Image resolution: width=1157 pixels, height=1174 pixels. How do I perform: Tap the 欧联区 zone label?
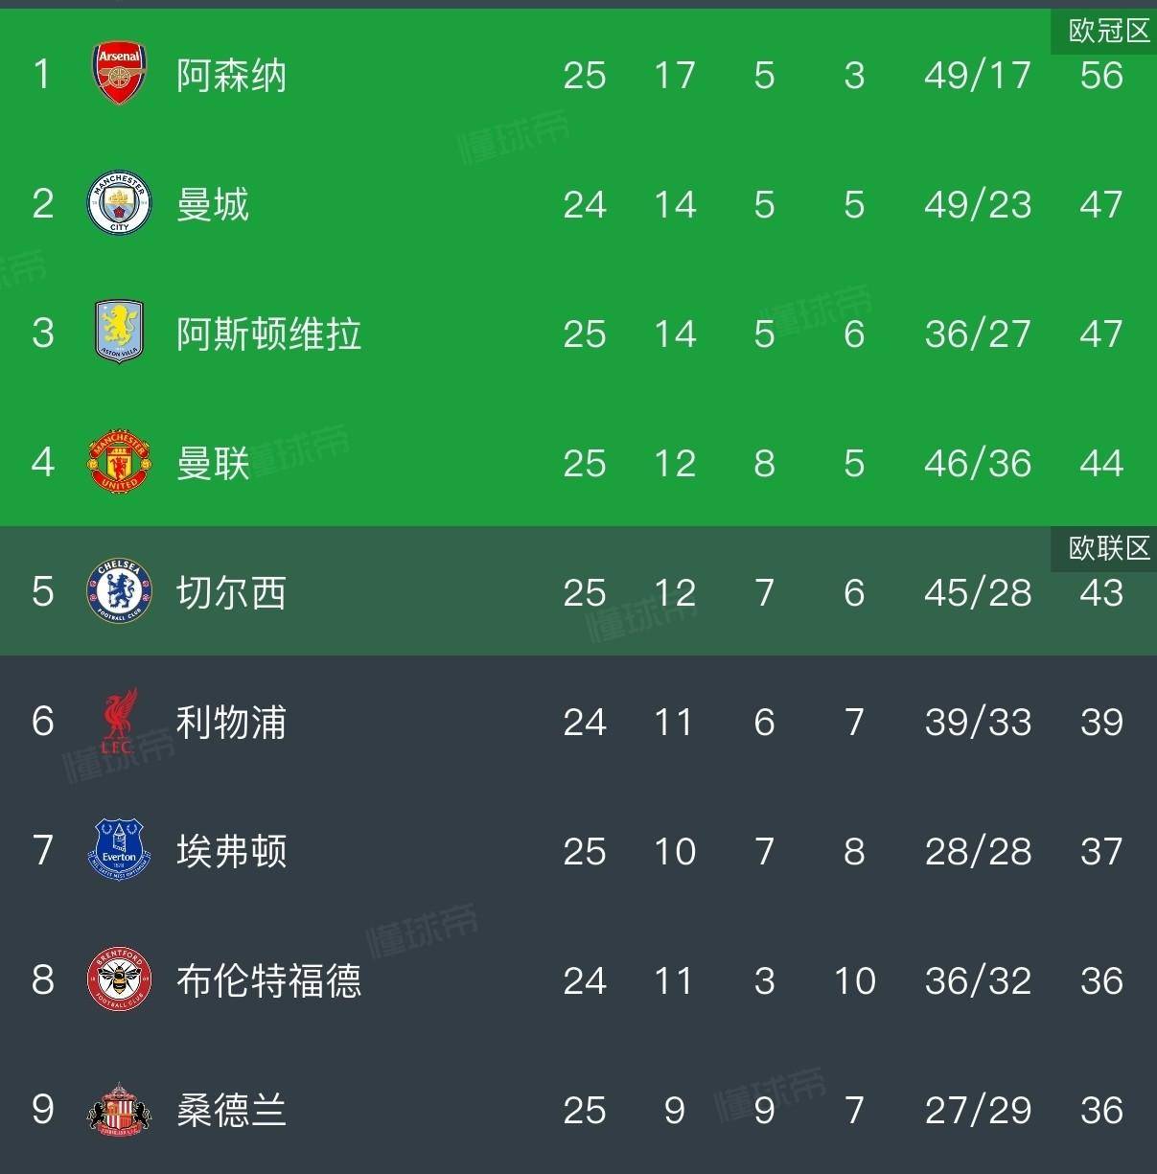coord(1108,548)
